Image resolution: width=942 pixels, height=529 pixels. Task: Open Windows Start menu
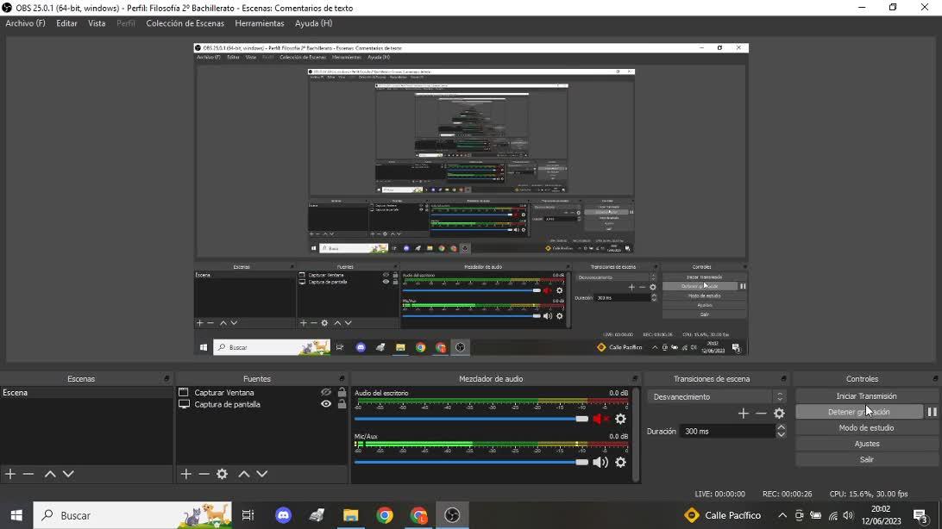(16, 515)
